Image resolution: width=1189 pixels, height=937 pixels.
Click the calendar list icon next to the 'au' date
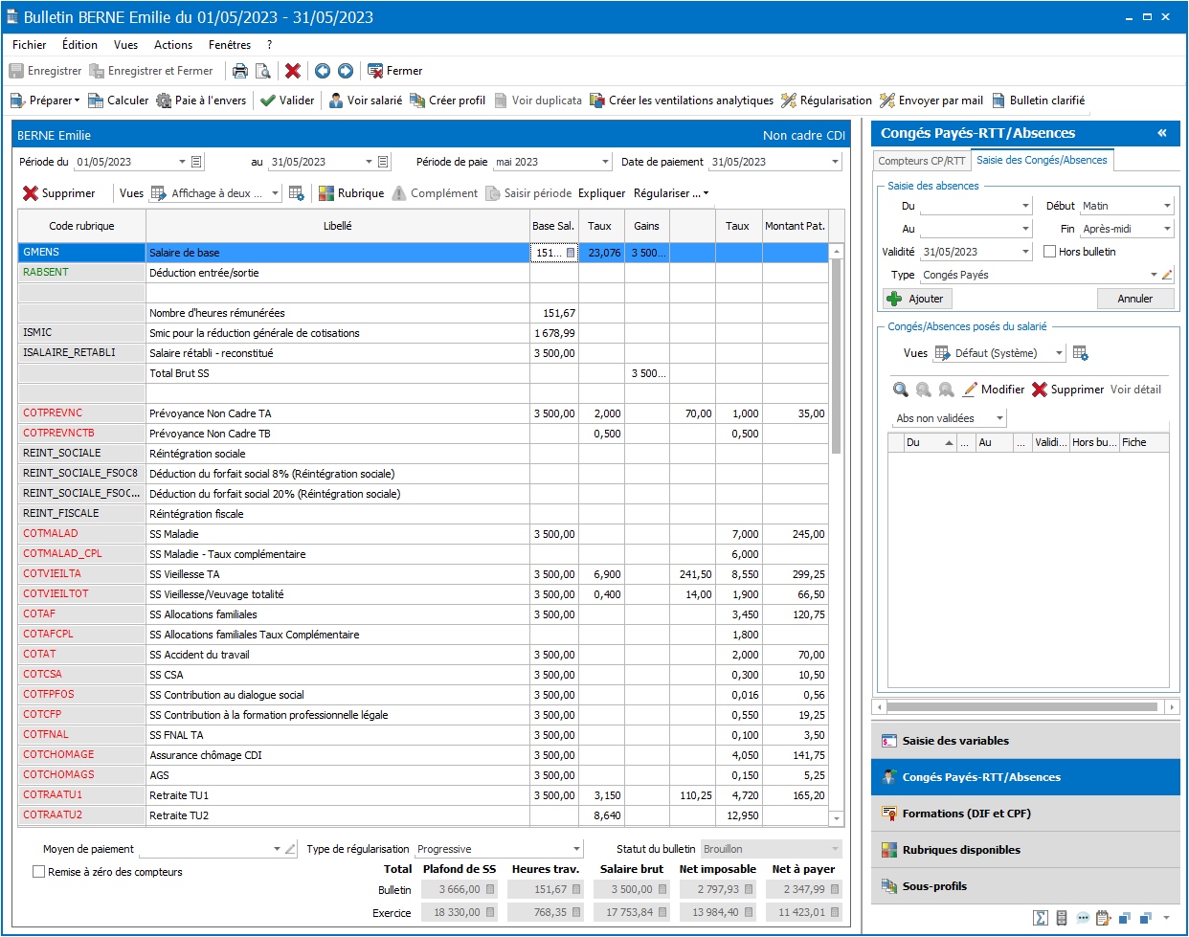(x=383, y=162)
